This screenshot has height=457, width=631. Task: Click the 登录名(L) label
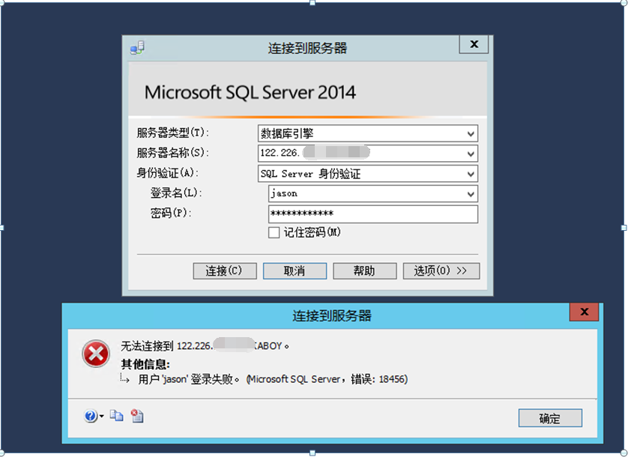tap(176, 193)
